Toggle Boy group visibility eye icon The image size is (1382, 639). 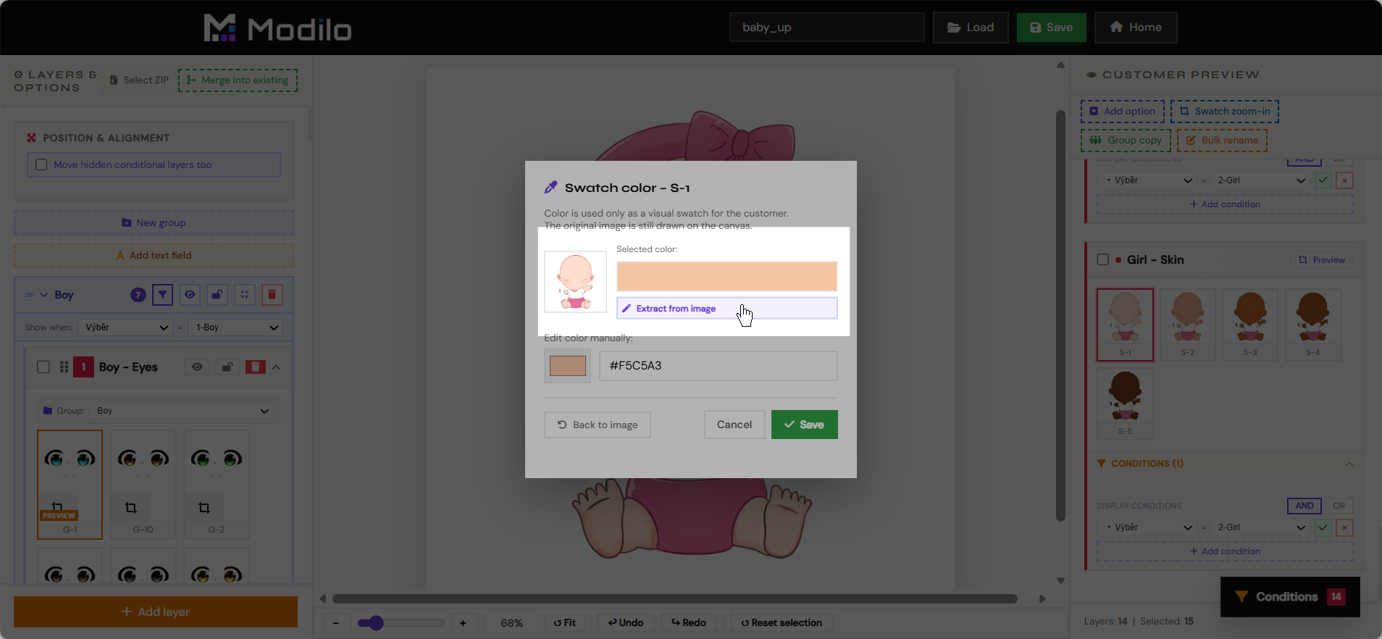click(x=190, y=295)
